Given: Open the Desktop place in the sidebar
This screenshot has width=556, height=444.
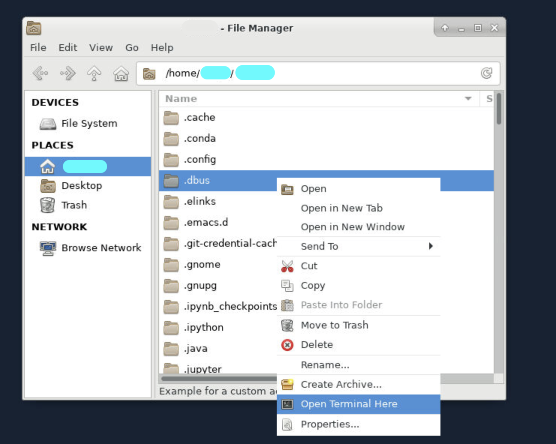Looking at the screenshot, I should pos(81,186).
